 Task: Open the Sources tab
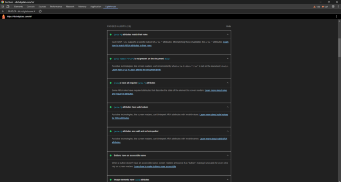click(42, 7)
